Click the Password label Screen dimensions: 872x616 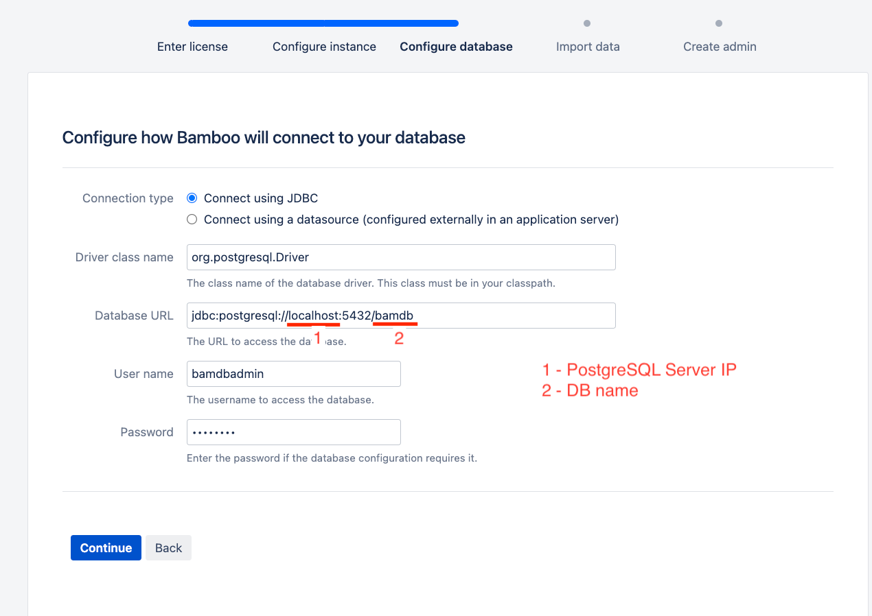pyautogui.click(x=147, y=432)
